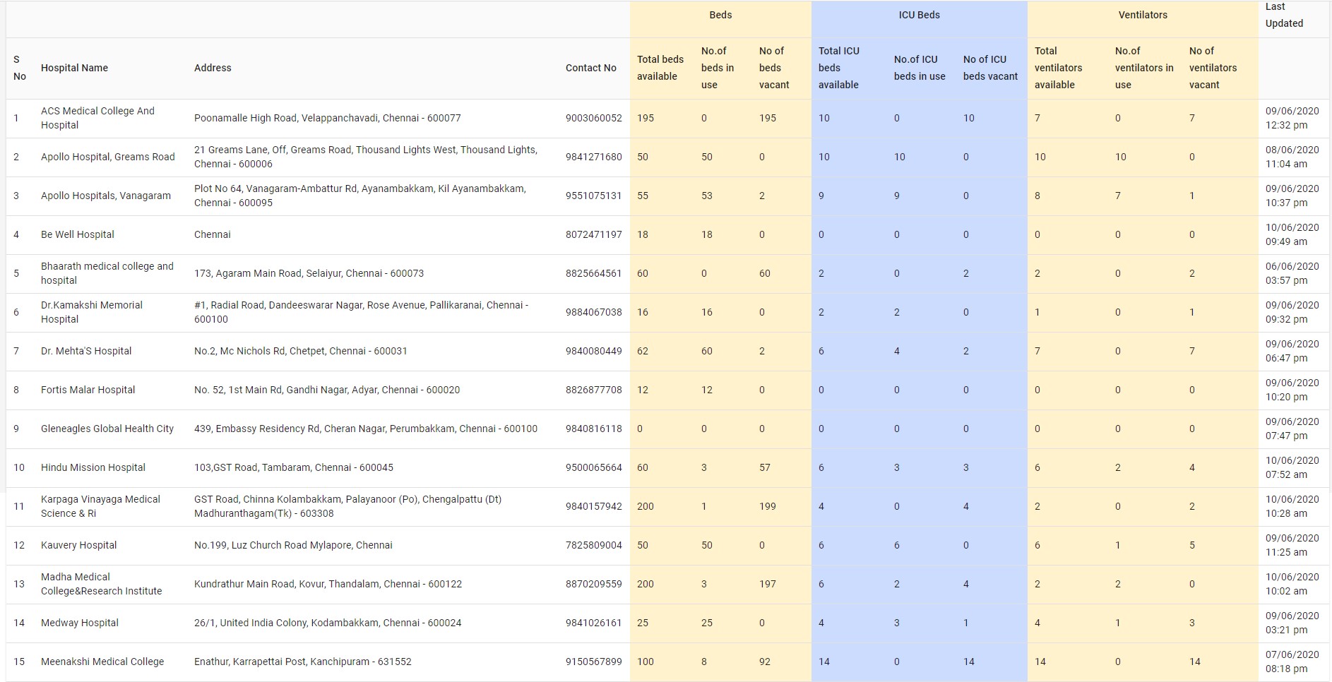Image resolution: width=1332 pixels, height=682 pixels.
Task: Click the Kundrathur Main Road address
Action: pyautogui.click(x=328, y=584)
